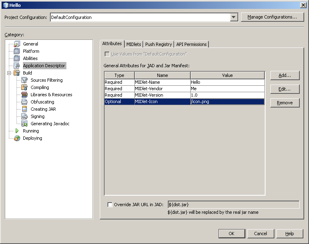
Task: Select Signing item
Action: point(38,116)
